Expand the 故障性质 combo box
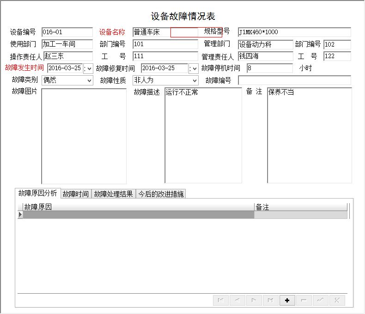The image size is (365, 314). tap(195, 80)
